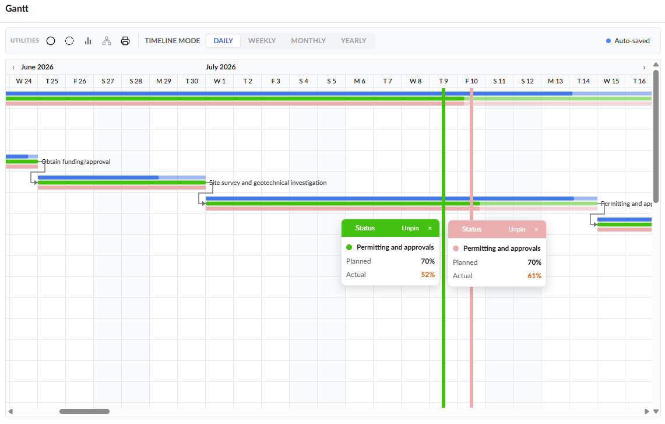Select the M 13 date column header
This screenshot has height=424, width=665.
[x=555, y=81]
